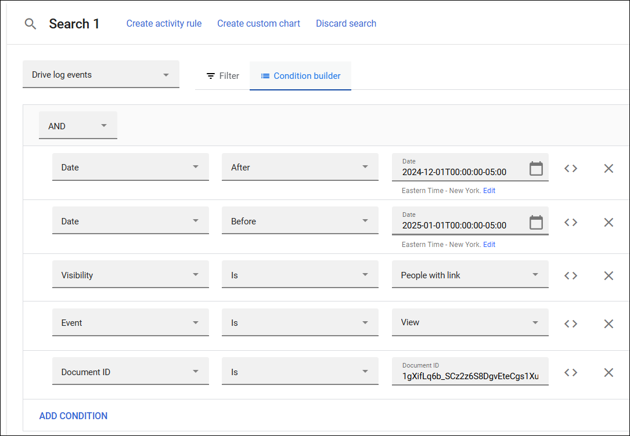Screen dimensions: 630x436
Task: Remove the Document ID condition row
Action: [609, 372]
